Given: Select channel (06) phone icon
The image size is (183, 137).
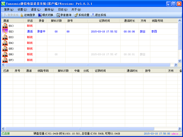Looking at the screenshot, I should coord(5,54).
